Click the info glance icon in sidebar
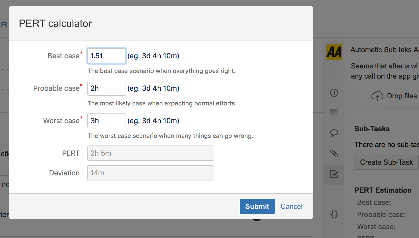This screenshot has height=238, width=419. [x=334, y=93]
